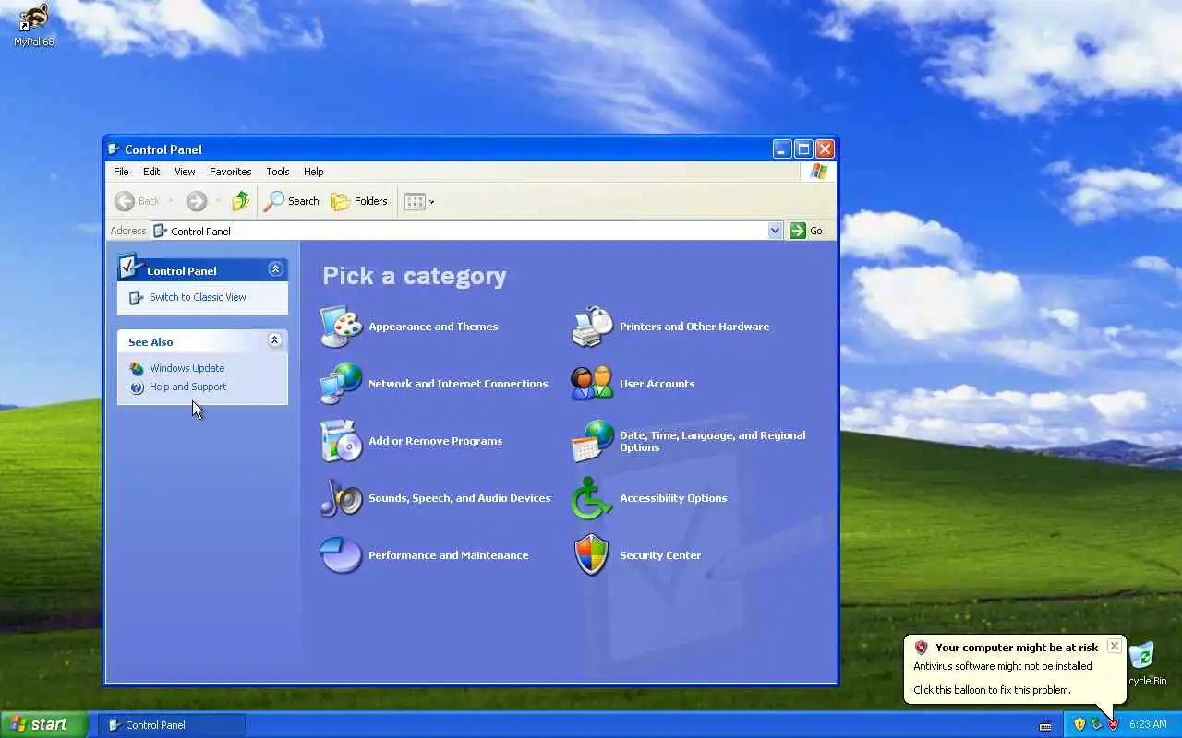Open the Forward history dropdown arrow

click(x=218, y=201)
